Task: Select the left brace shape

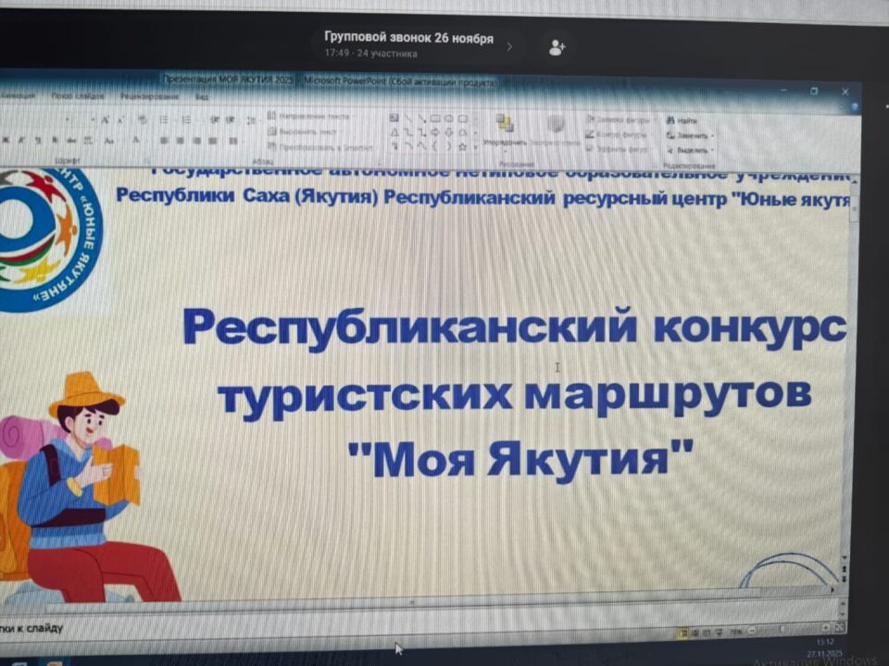Action: coord(435,147)
